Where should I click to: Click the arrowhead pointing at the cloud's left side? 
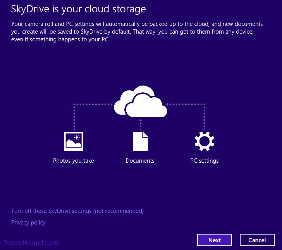pyautogui.click(x=111, y=104)
